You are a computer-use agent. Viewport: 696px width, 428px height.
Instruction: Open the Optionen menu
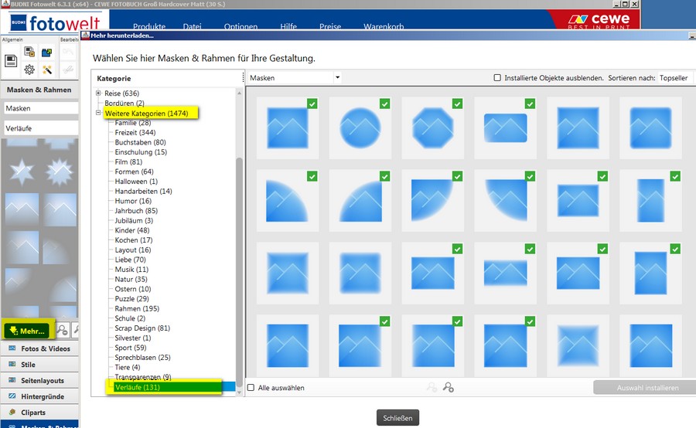point(241,27)
